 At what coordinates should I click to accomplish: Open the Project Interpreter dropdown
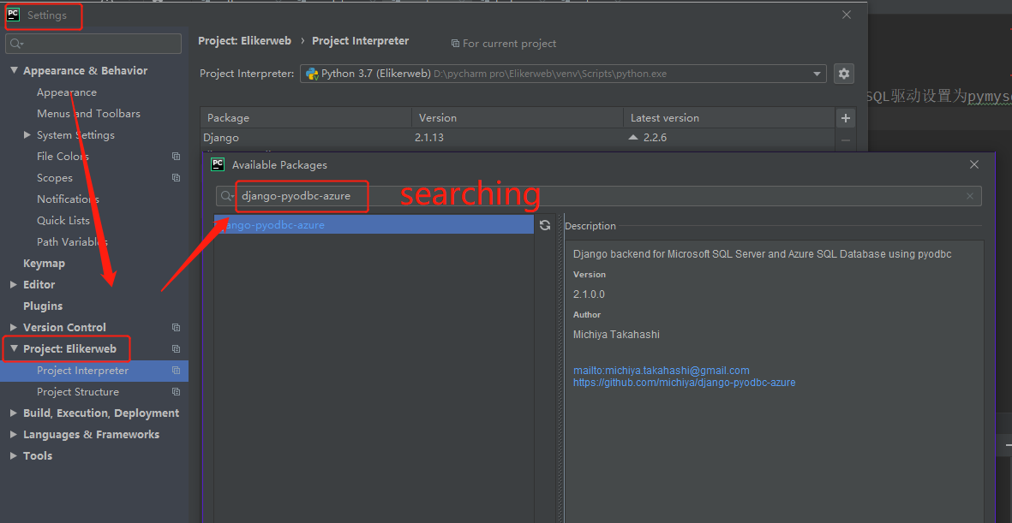817,74
